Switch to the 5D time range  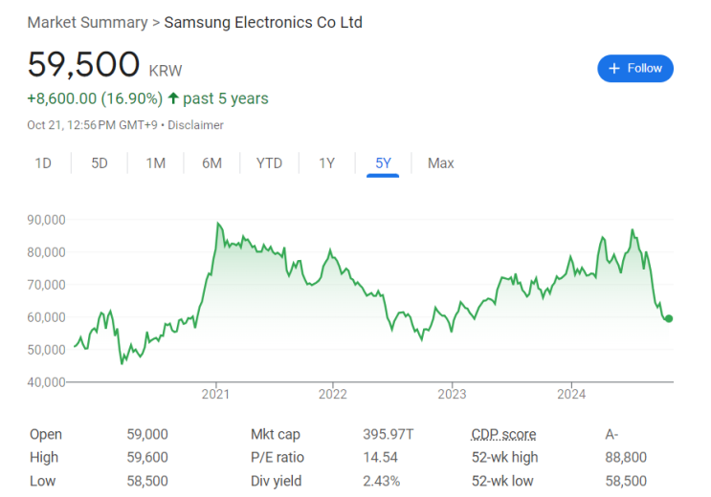coord(100,163)
